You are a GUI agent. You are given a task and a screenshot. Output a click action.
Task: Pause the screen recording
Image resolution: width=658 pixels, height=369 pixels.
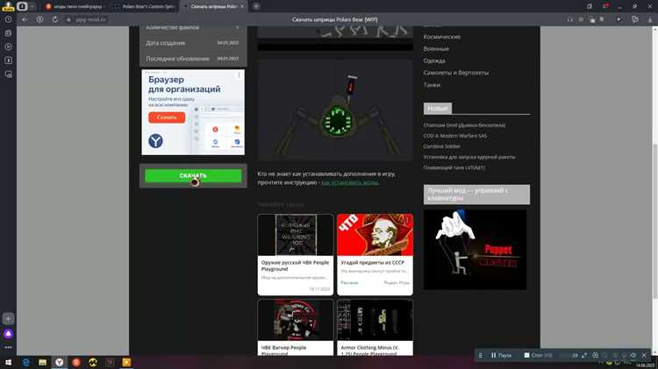tap(501, 355)
